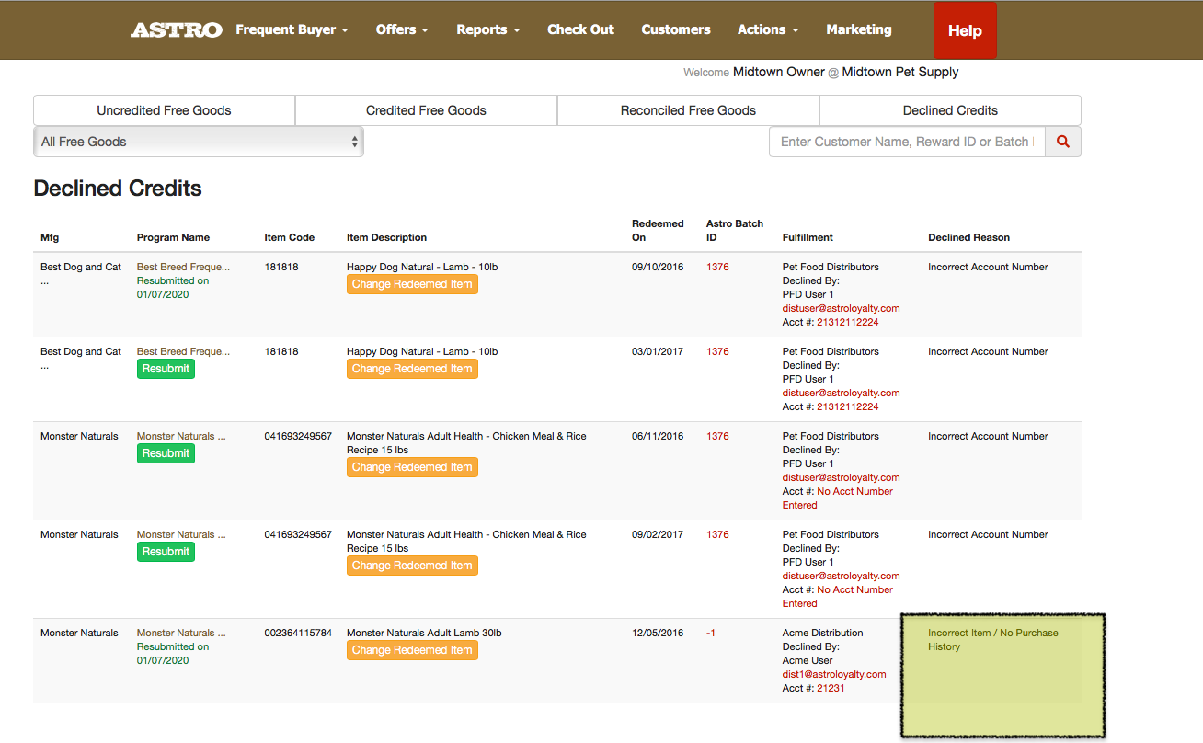1203x743 pixels.
Task: Change Redeemed Item for the 09/02/2017 row
Action: point(412,566)
